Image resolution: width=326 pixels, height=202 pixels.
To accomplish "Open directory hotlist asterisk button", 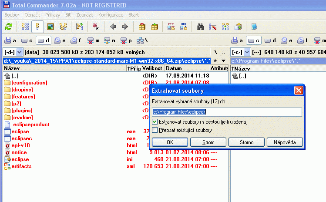I will 215,61.
